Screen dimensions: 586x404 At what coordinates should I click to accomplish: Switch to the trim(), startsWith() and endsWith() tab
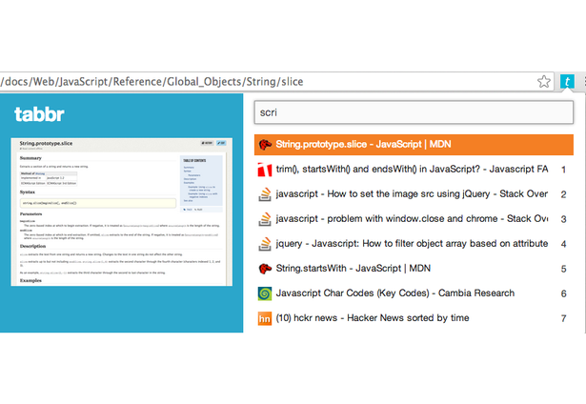tap(414, 170)
